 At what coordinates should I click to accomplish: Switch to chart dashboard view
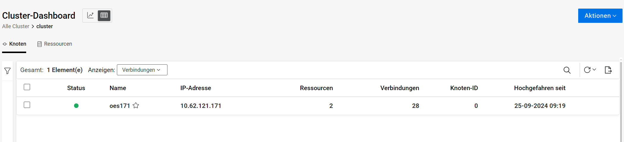click(x=90, y=15)
